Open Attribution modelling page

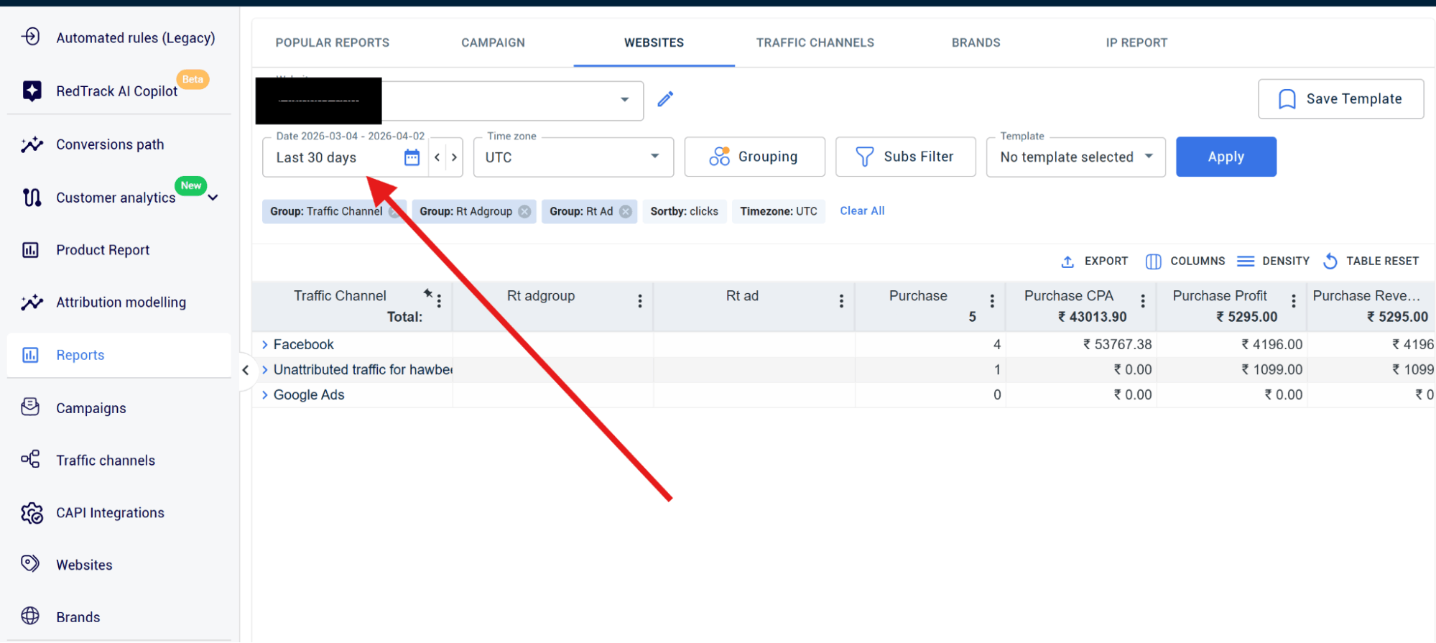[x=121, y=302]
